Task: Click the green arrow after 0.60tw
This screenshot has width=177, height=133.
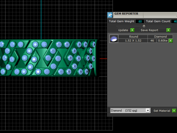Action: pyautogui.click(x=171, y=41)
